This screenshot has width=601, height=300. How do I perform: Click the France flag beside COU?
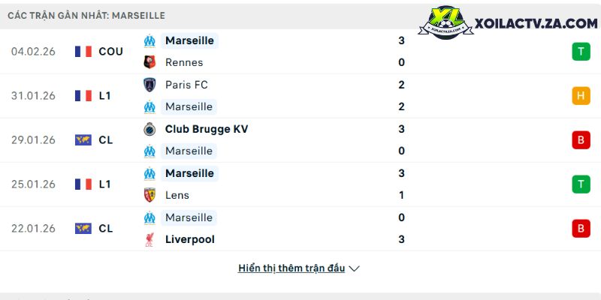[x=83, y=52]
